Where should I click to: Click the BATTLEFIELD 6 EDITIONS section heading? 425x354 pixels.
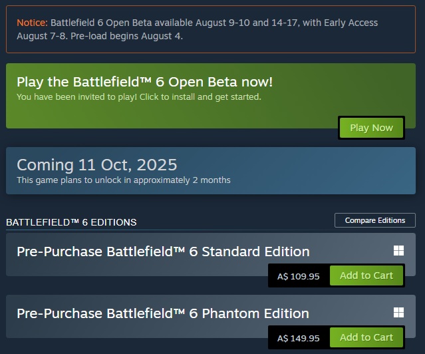pos(71,222)
